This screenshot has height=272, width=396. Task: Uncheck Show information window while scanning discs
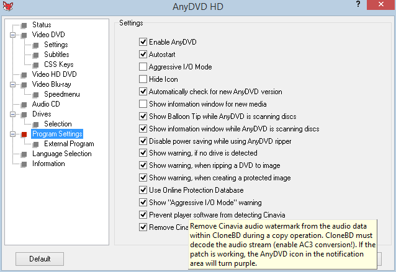pos(143,128)
